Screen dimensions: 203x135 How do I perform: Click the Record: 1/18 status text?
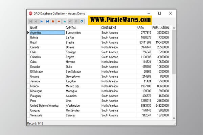coord(35,124)
